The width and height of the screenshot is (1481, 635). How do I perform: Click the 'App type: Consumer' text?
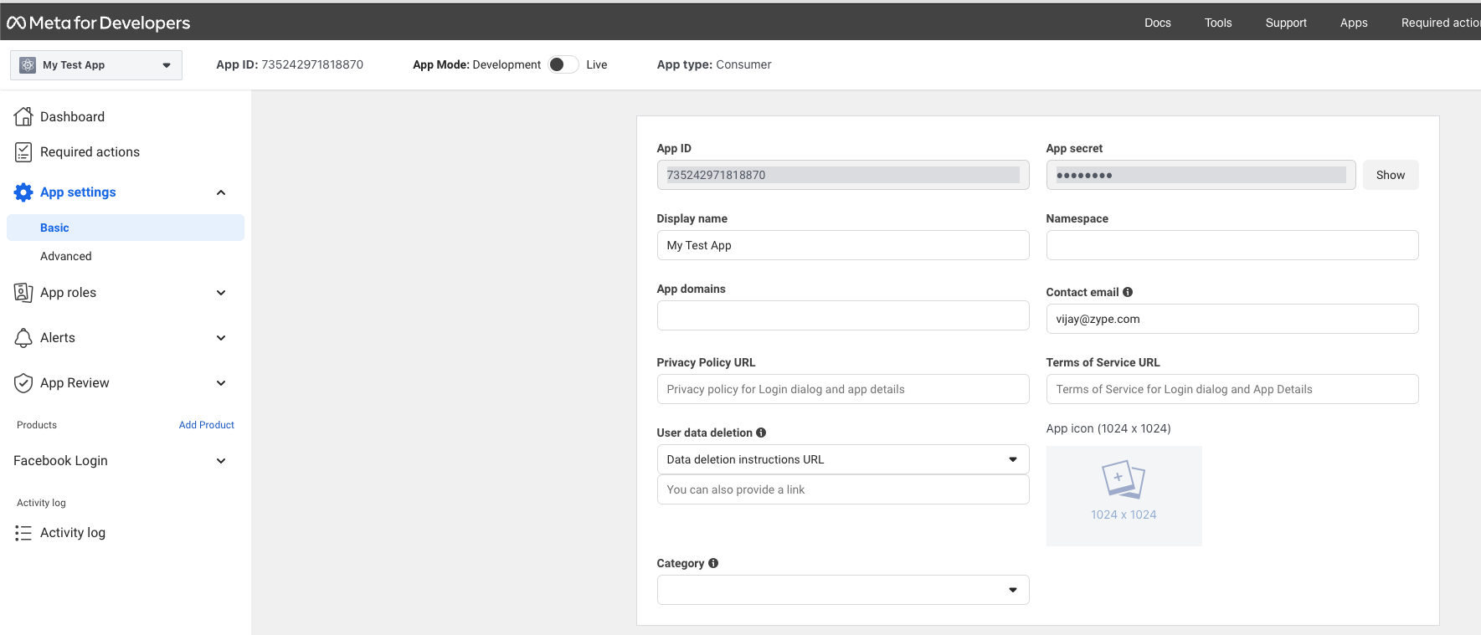point(714,64)
